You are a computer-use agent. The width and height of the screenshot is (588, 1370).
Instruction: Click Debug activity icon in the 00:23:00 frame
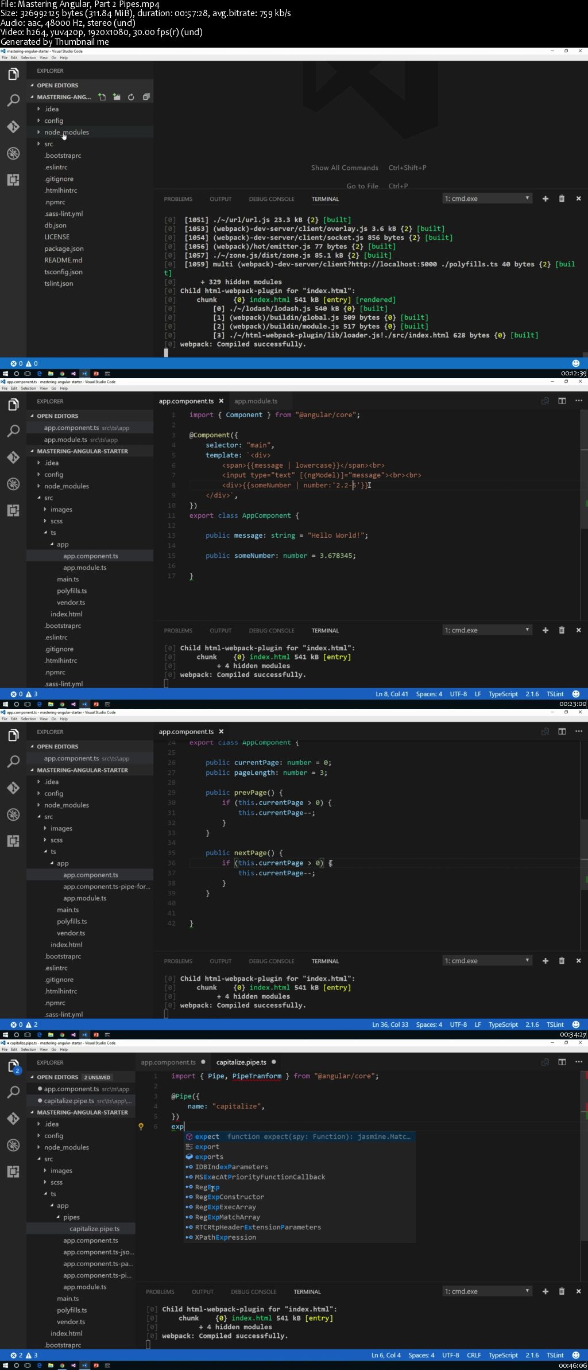point(13,484)
